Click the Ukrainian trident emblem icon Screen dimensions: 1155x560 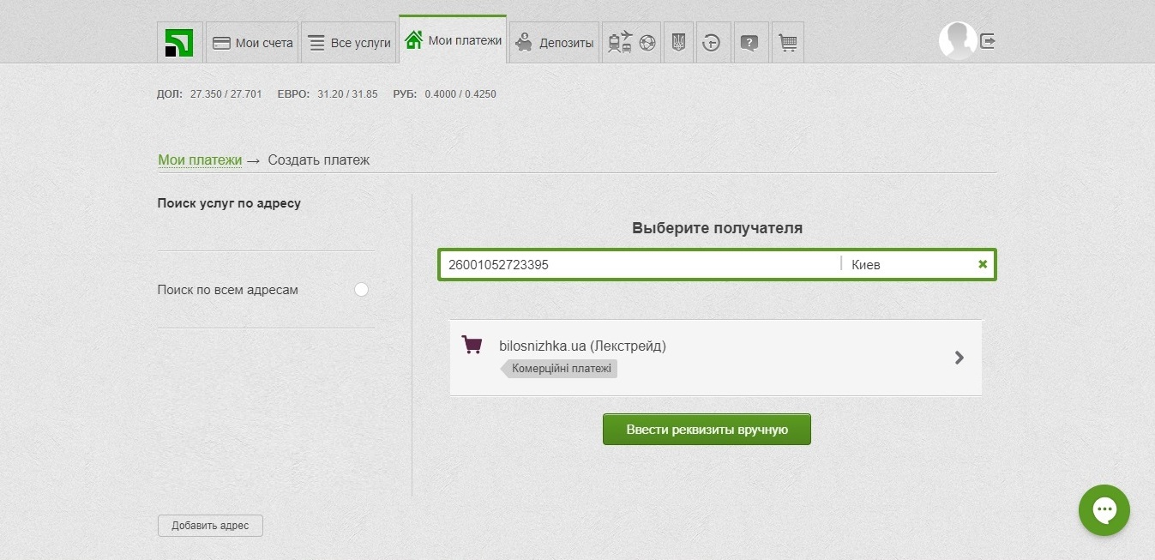pos(678,43)
